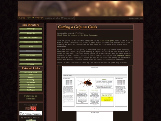Click the 'Getting a Grip on Grids' title
This screenshot has height=121, width=161.
(x=77, y=27)
